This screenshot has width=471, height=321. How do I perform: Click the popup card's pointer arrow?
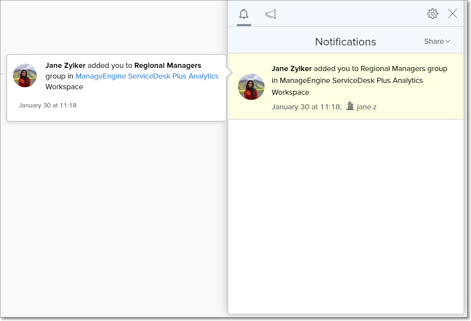coord(229,73)
